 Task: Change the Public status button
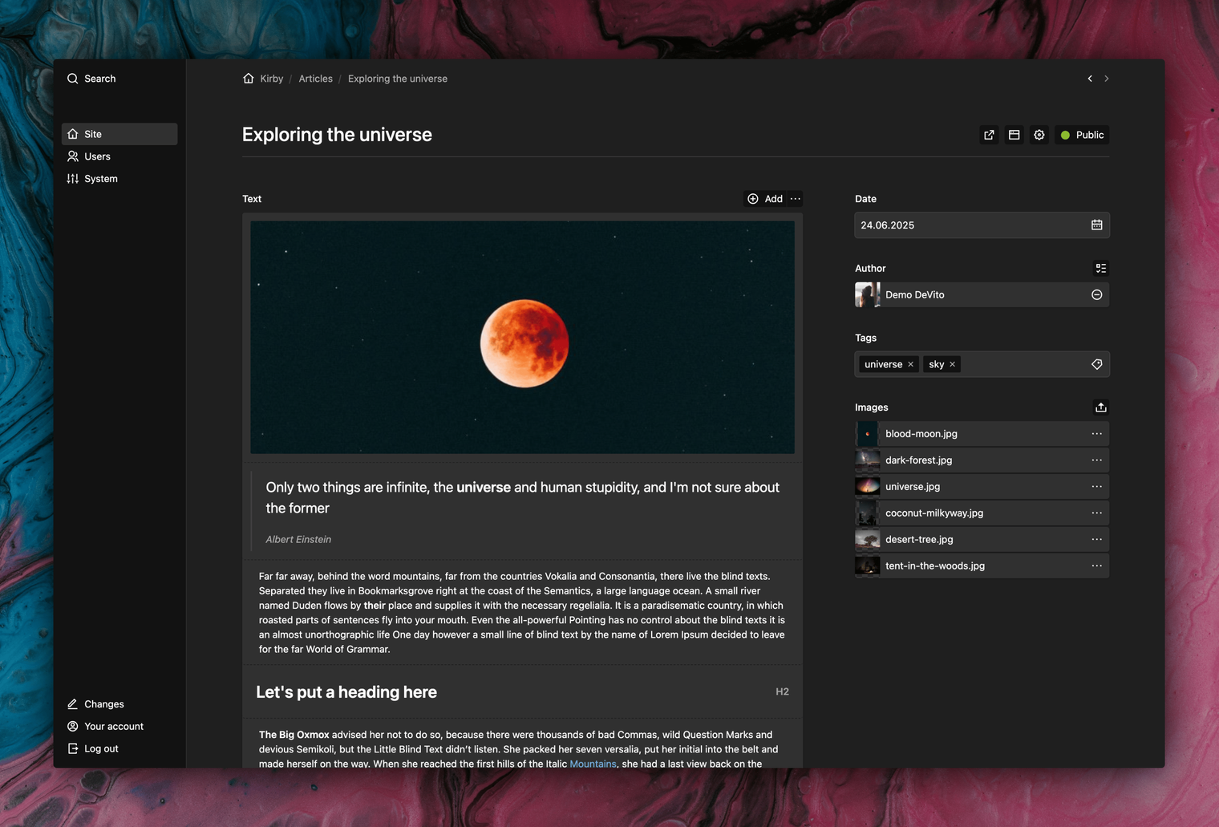tap(1082, 135)
